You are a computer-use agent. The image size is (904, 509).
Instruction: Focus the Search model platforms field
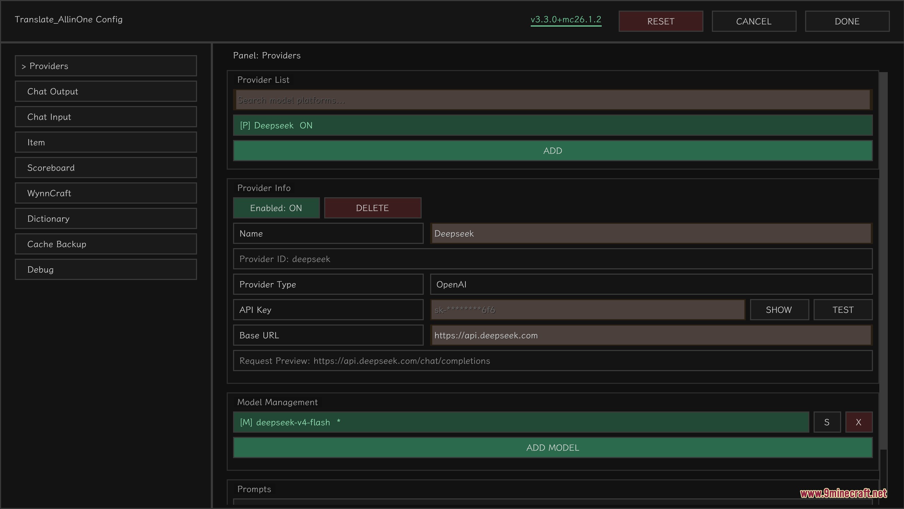(x=553, y=100)
